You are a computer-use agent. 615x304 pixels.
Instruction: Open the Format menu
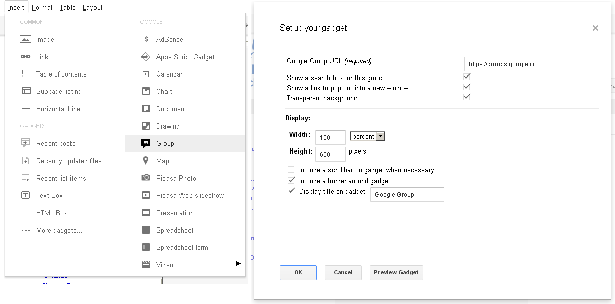[x=42, y=7]
